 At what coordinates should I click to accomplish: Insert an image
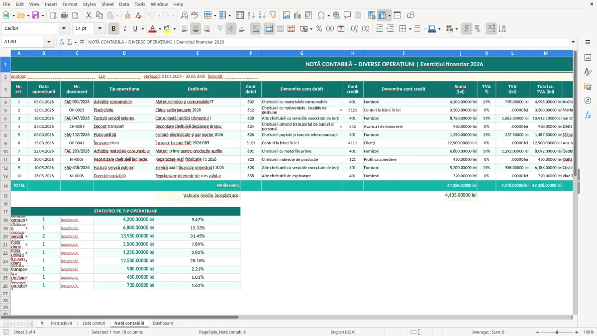[x=287, y=15]
